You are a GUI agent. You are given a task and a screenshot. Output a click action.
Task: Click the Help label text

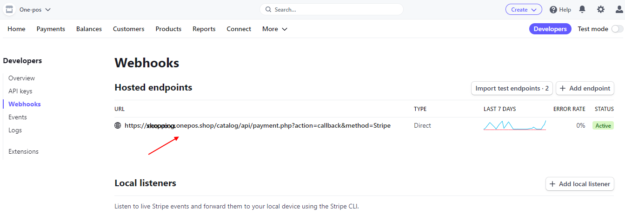[565, 9]
